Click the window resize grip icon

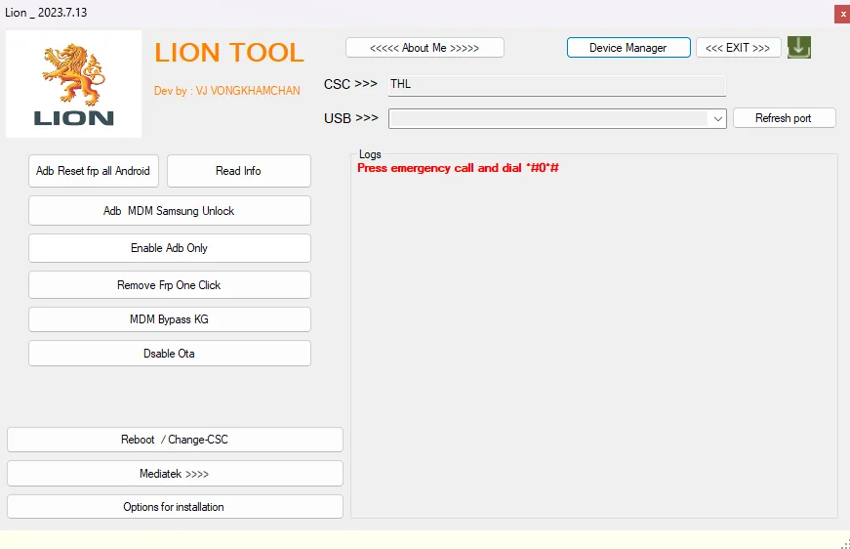[x=846, y=544]
